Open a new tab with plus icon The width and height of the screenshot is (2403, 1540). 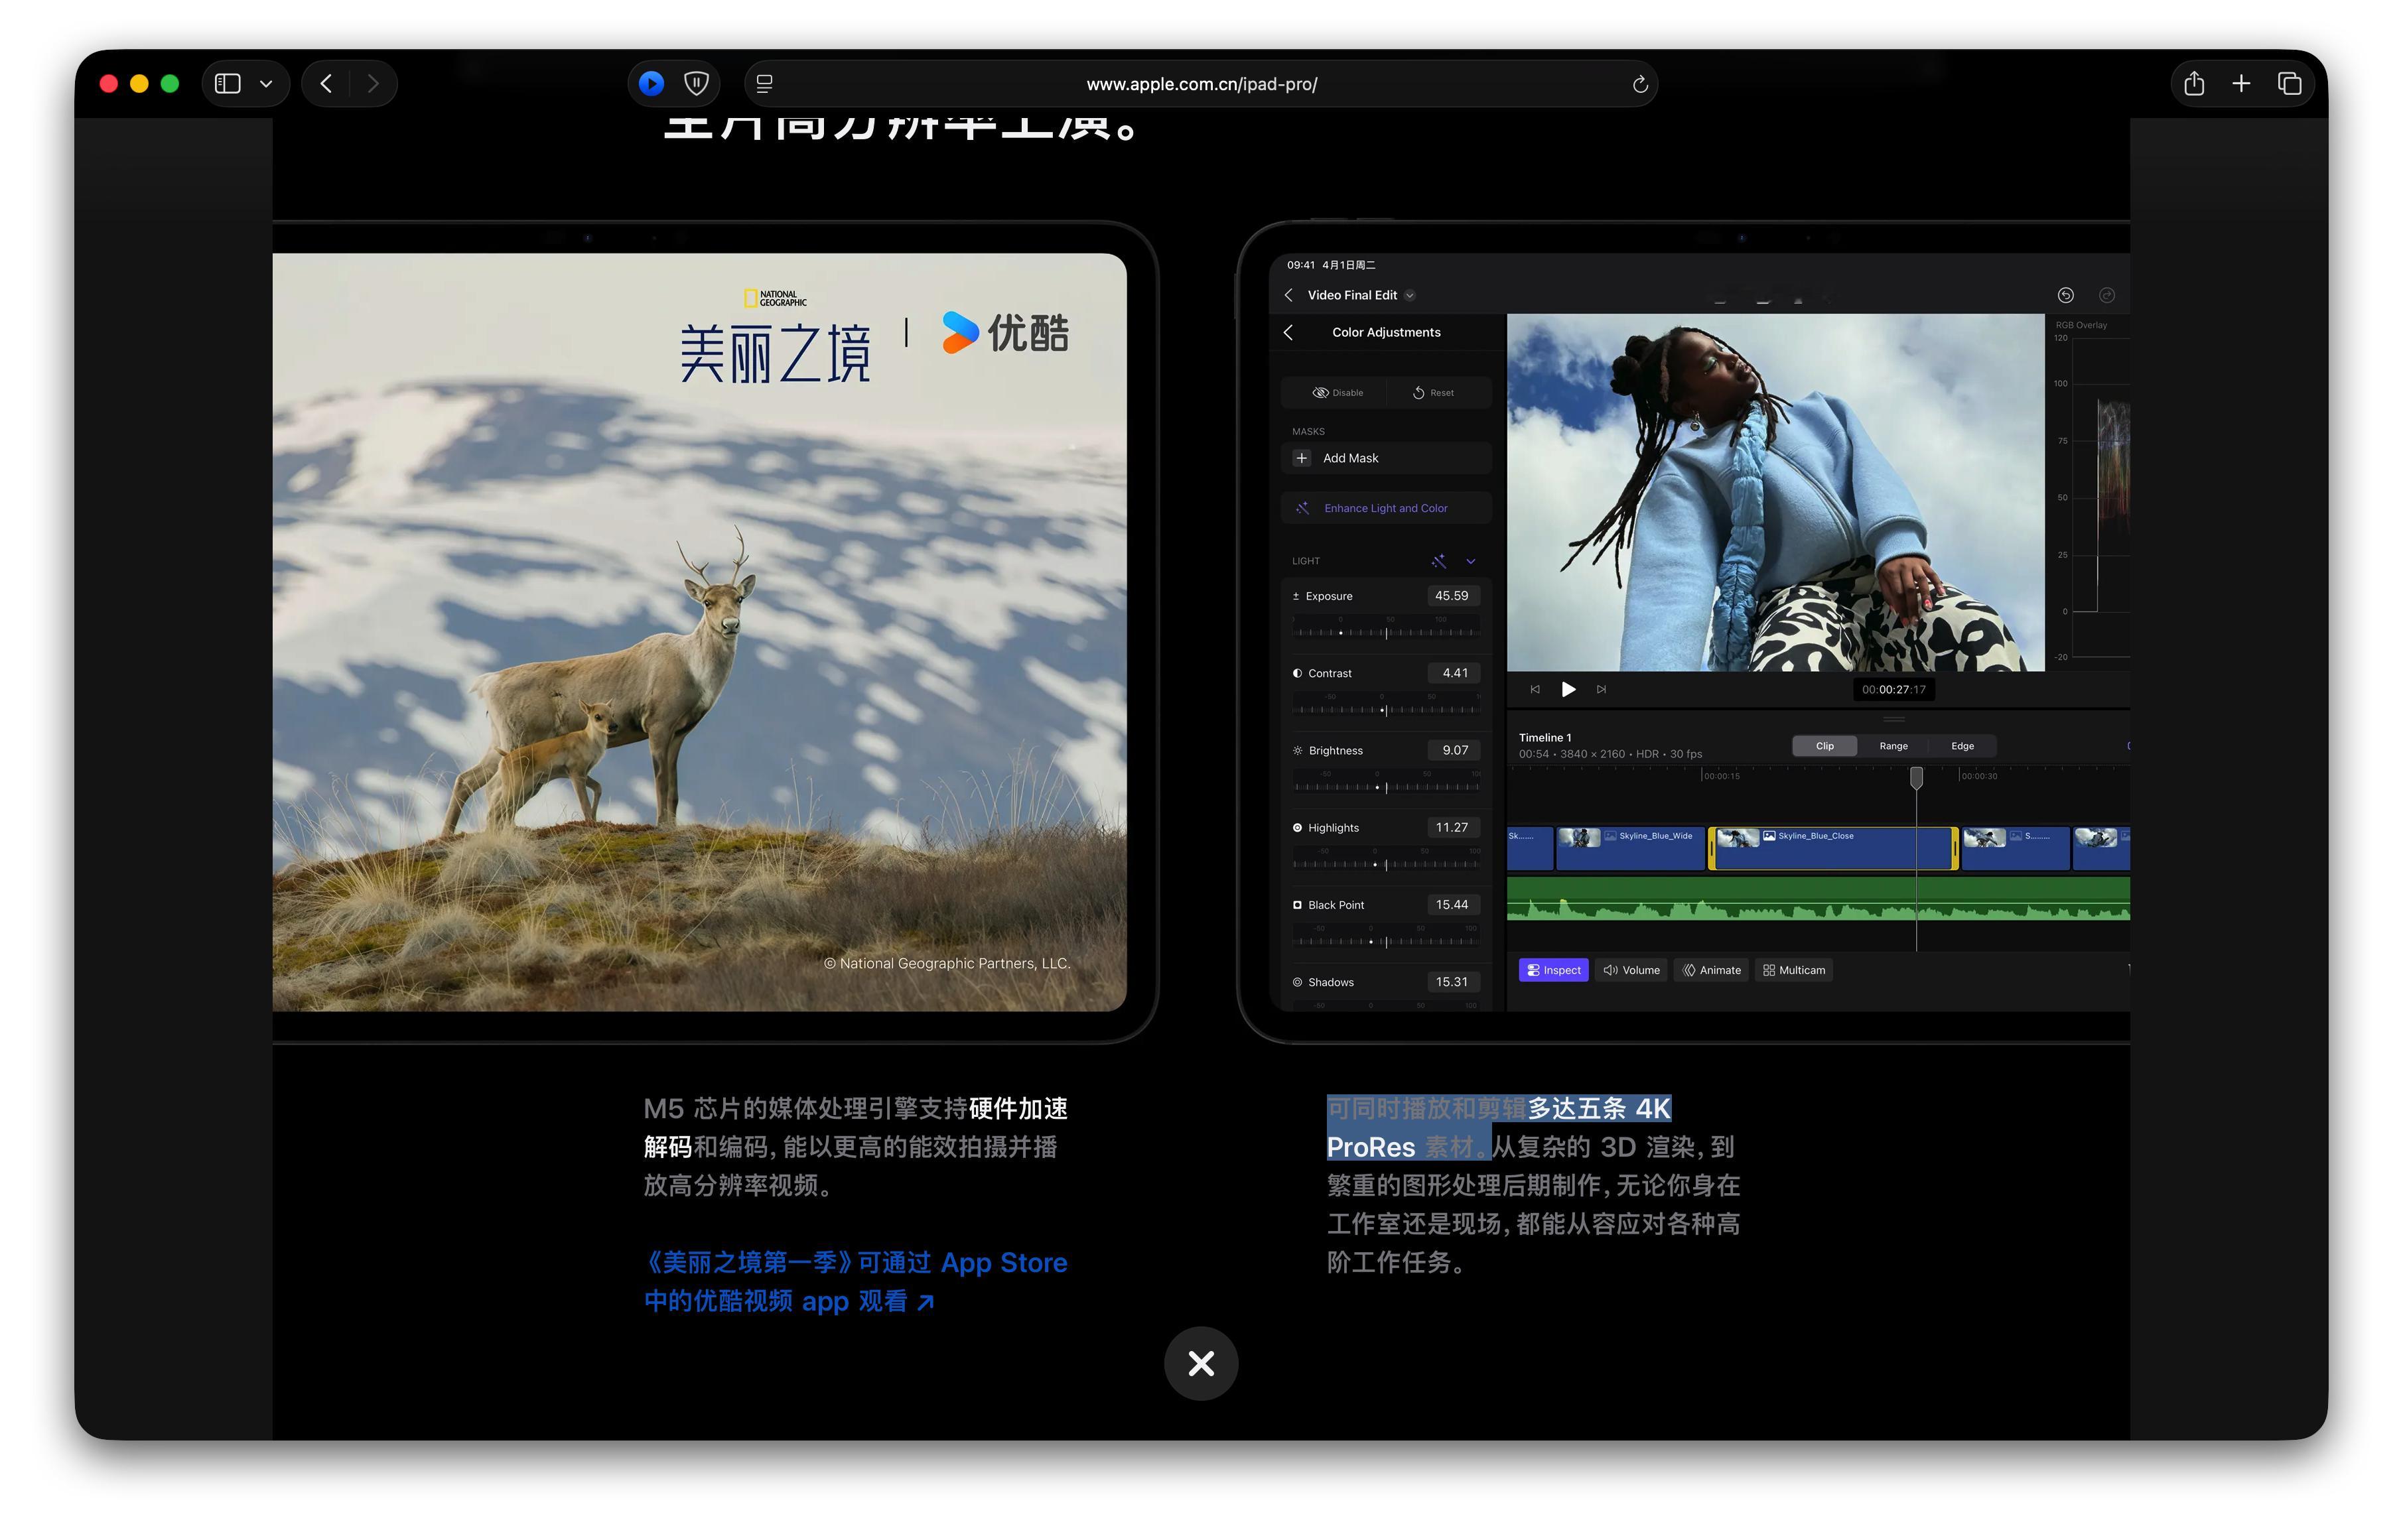click(2241, 84)
